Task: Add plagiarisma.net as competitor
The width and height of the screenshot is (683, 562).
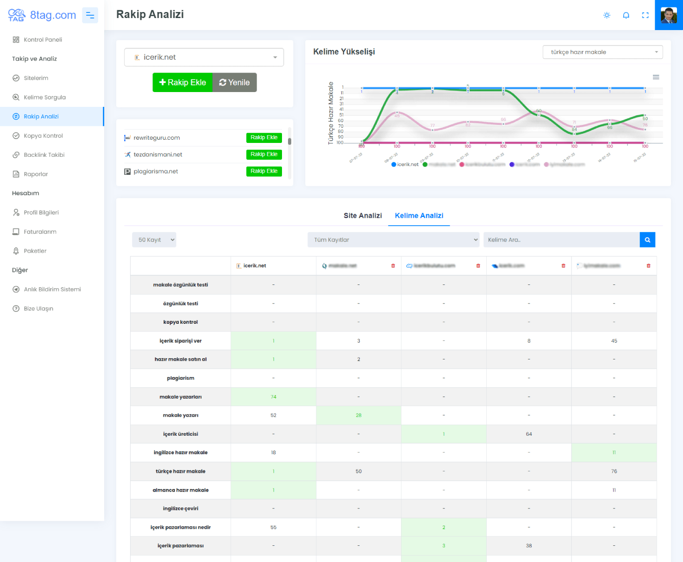Action: [x=264, y=171]
